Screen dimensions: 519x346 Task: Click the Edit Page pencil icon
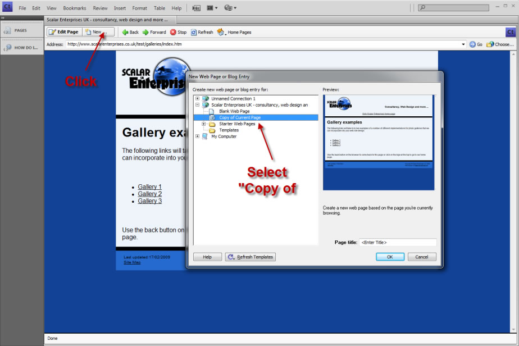pos(52,32)
